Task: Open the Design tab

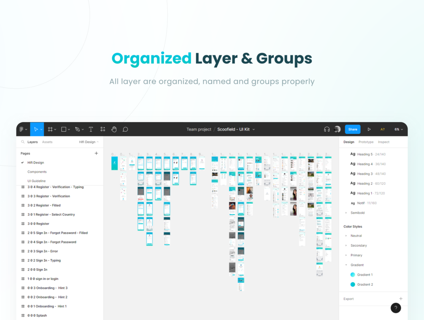Action: [x=349, y=142]
